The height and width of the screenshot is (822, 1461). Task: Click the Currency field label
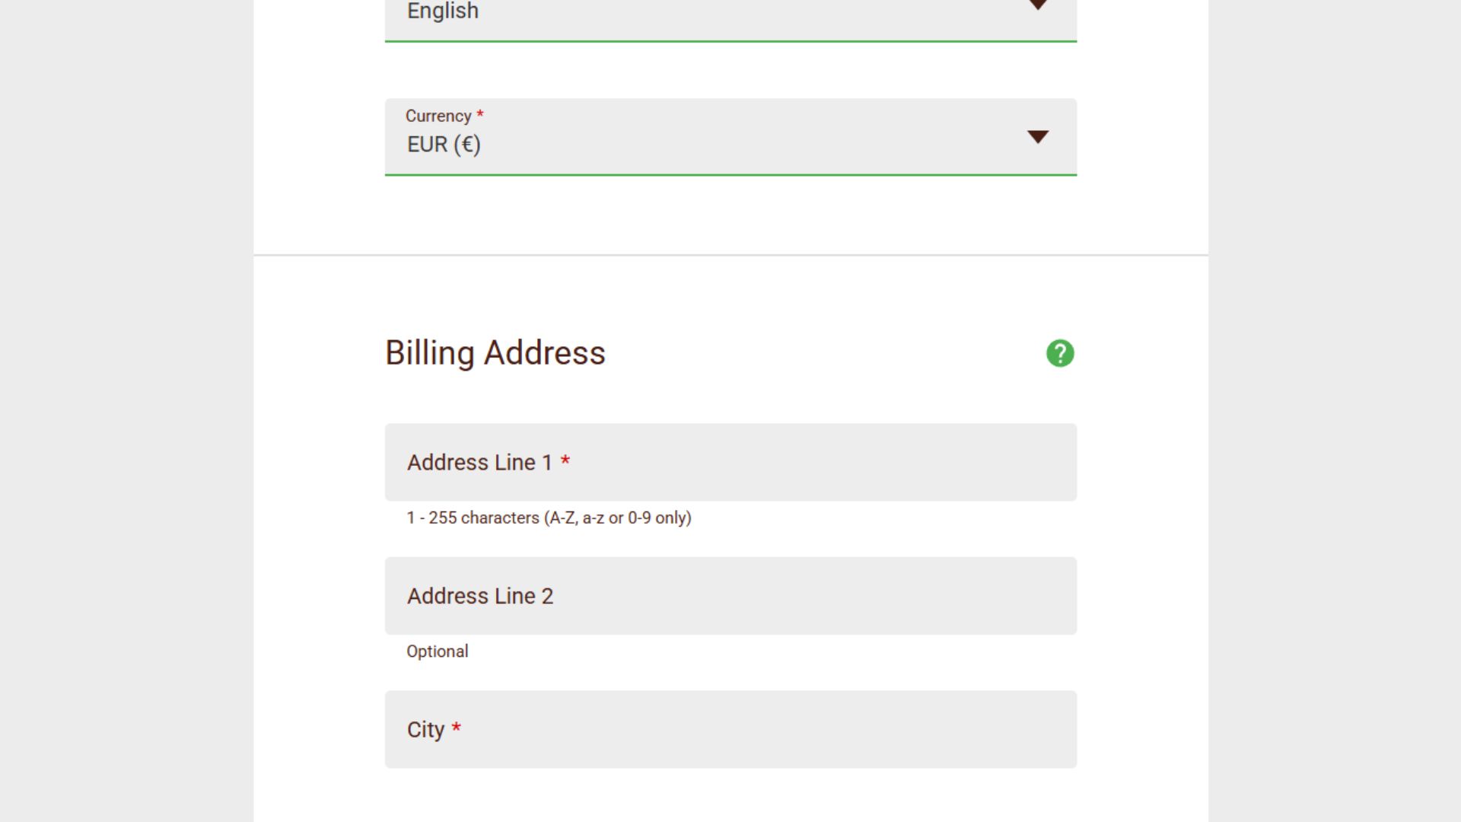coord(438,116)
